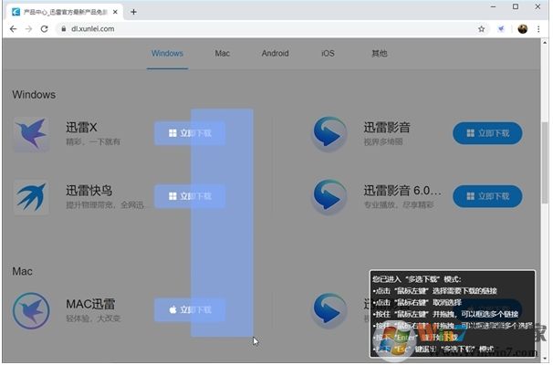Bookmark this page with star icon
The image size is (553, 365).
[x=482, y=29]
